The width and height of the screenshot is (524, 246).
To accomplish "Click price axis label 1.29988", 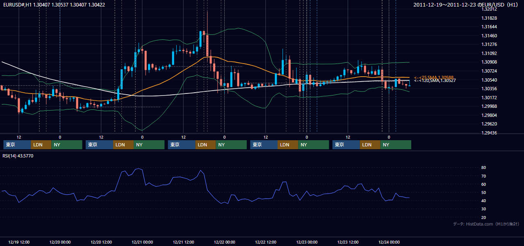I will pyautogui.click(x=489, y=107).
